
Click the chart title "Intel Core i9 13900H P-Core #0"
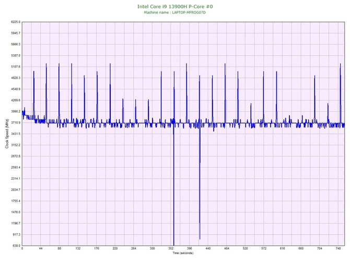pyautogui.click(x=175, y=7)
